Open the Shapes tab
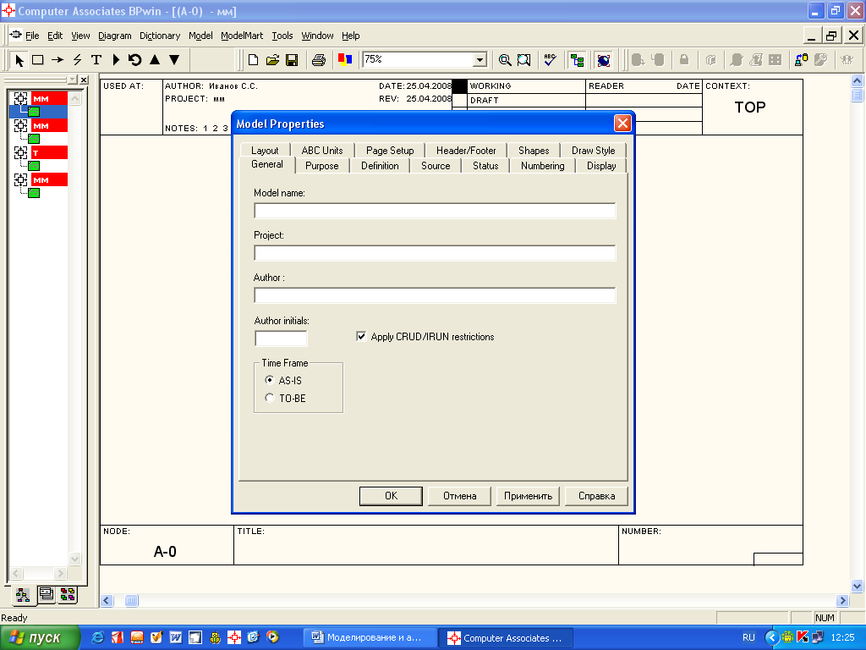 534,151
